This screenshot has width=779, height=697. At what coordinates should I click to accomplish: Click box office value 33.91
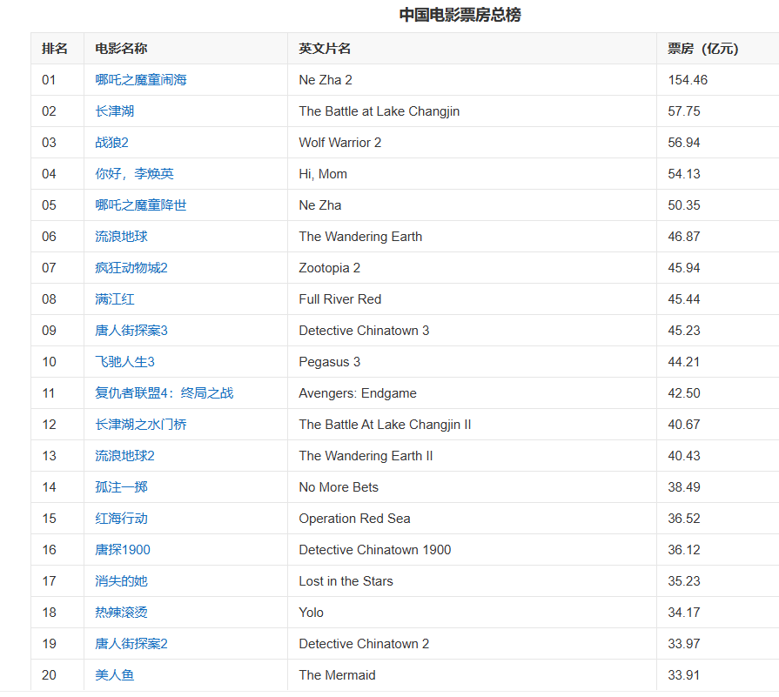(x=683, y=674)
